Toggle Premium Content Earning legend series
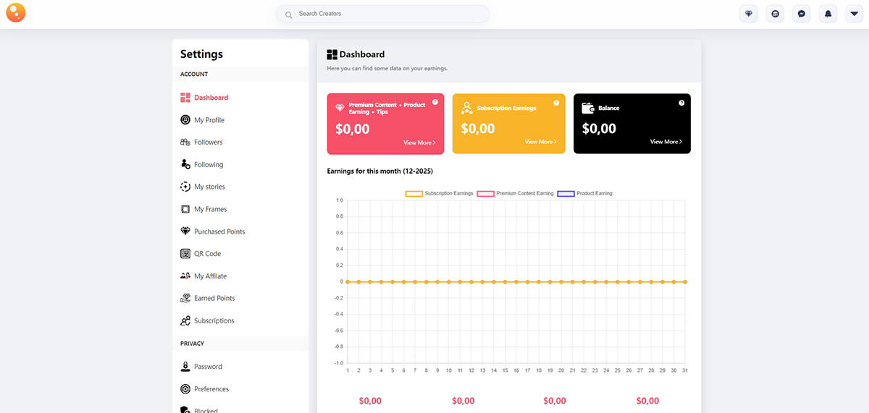This screenshot has height=413, width=869. click(516, 194)
